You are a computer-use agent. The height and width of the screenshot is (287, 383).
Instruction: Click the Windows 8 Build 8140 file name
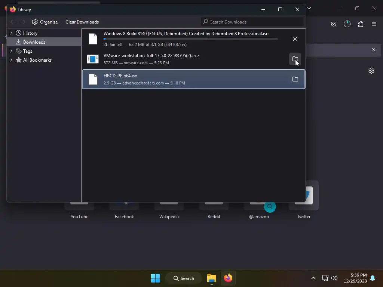tap(186, 34)
